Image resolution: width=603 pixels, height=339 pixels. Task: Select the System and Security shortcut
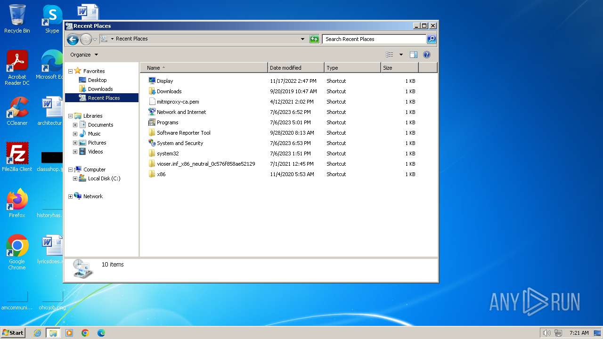(x=180, y=143)
